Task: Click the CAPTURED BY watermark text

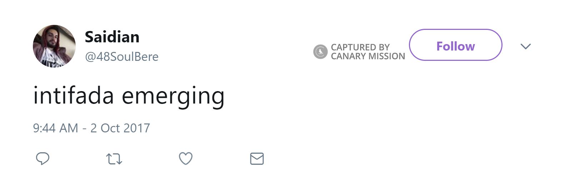Action: [x=360, y=47]
